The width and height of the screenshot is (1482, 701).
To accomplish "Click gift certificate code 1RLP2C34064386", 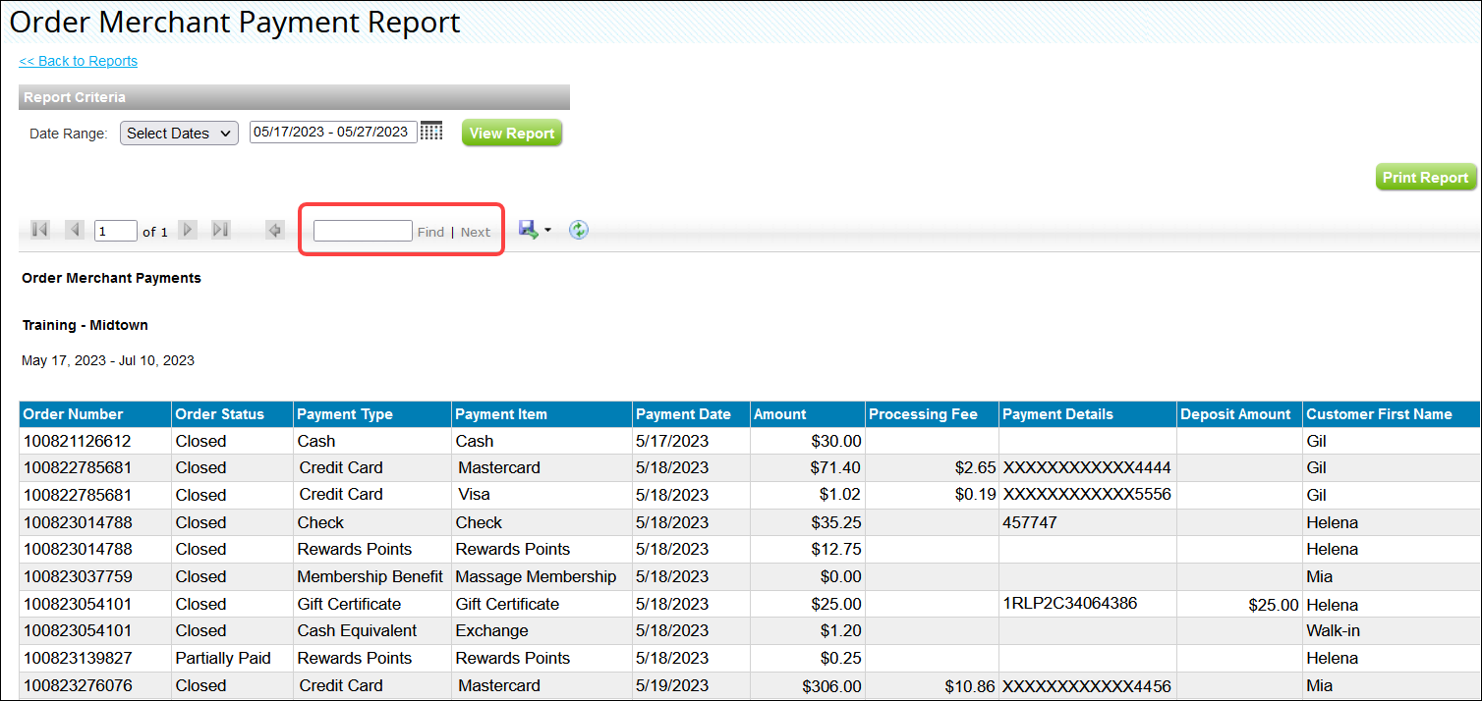I will click(1070, 604).
